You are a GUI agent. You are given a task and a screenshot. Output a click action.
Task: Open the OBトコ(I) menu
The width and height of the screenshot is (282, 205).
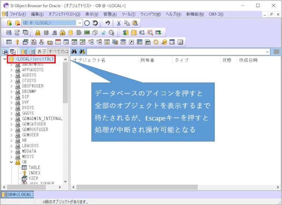click(x=216, y=14)
